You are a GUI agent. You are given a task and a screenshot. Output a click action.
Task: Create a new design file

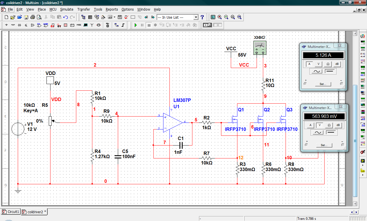pyautogui.click(x=6, y=17)
